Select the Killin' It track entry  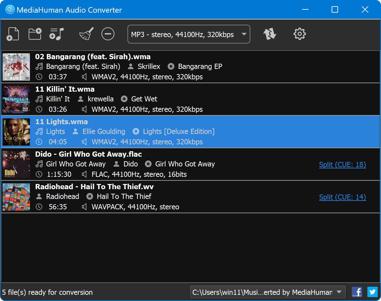(163, 99)
